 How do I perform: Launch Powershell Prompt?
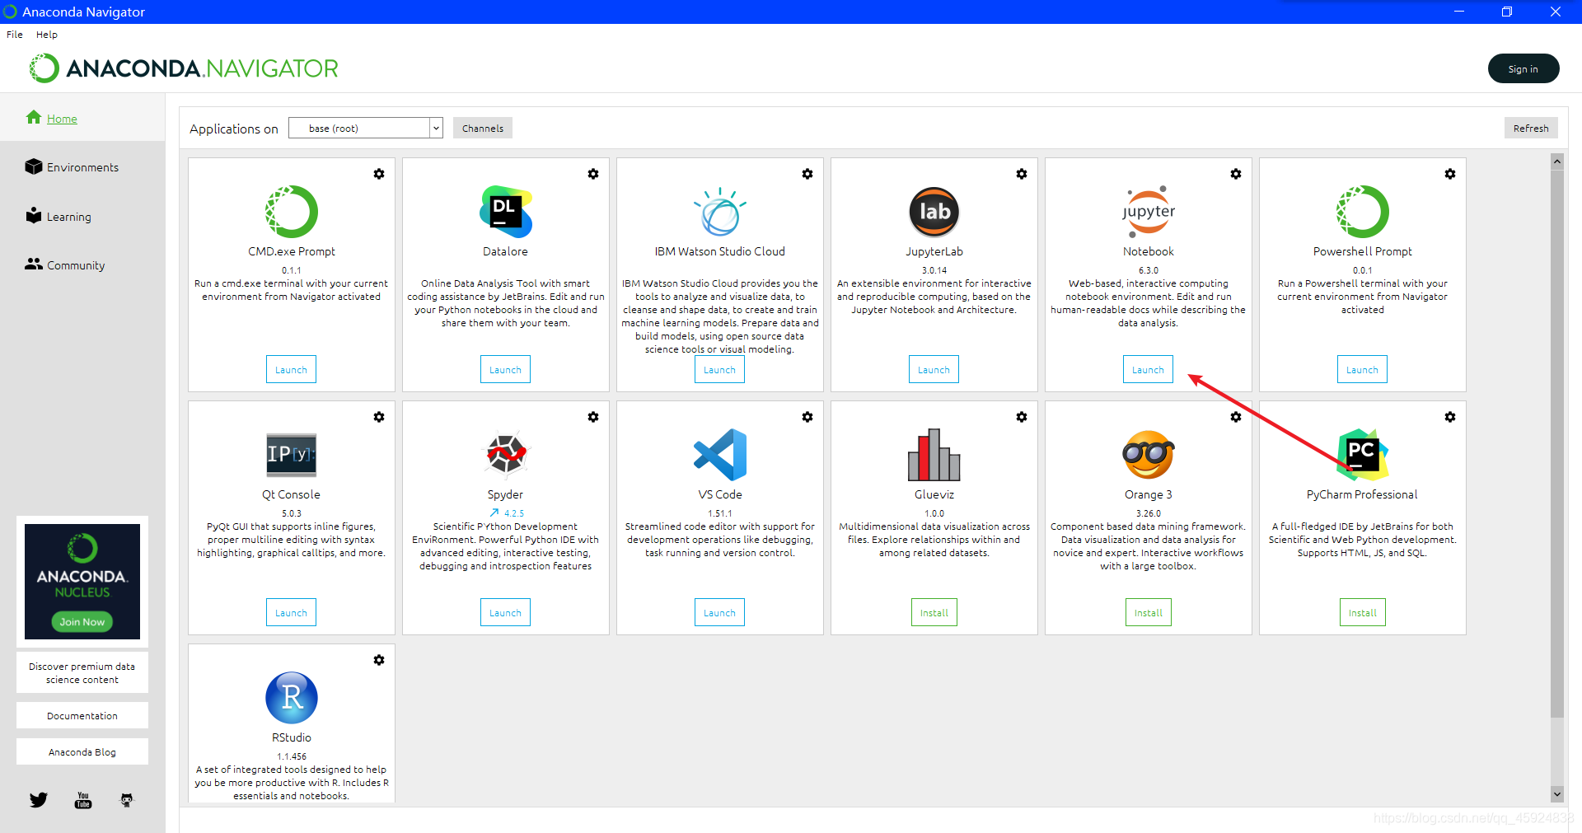[x=1363, y=369]
